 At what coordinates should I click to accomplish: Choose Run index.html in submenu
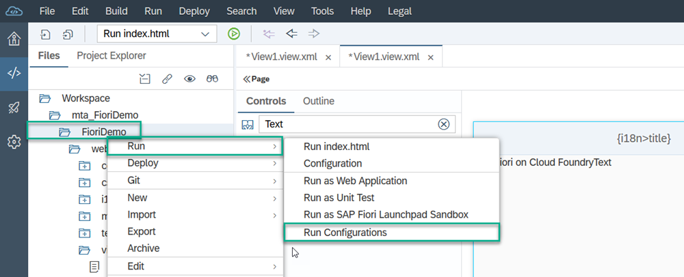pos(392,147)
